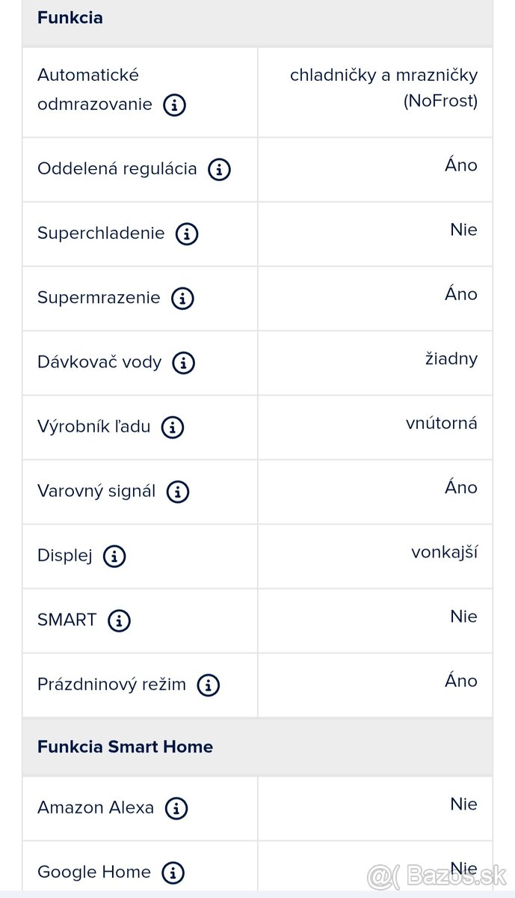The height and width of the screenshot is (898, 515).
Task: Open info tooltip for Varovný signál
Action: pos(176,492)
